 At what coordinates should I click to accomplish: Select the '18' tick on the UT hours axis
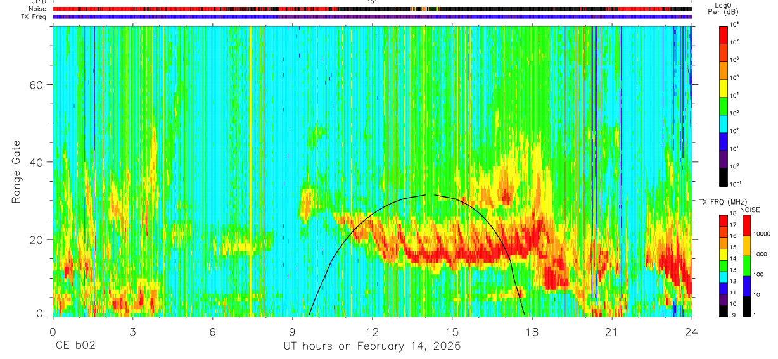532,332
